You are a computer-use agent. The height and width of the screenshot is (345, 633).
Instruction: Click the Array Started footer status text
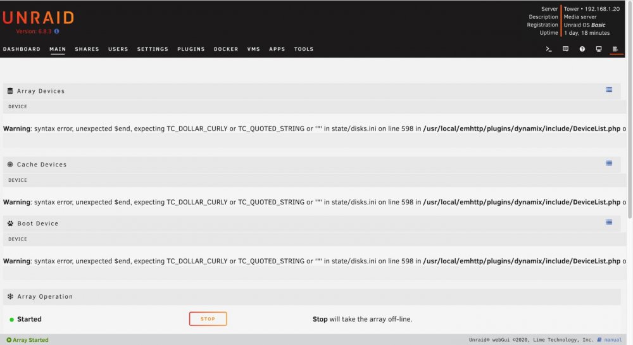(30, 340)
